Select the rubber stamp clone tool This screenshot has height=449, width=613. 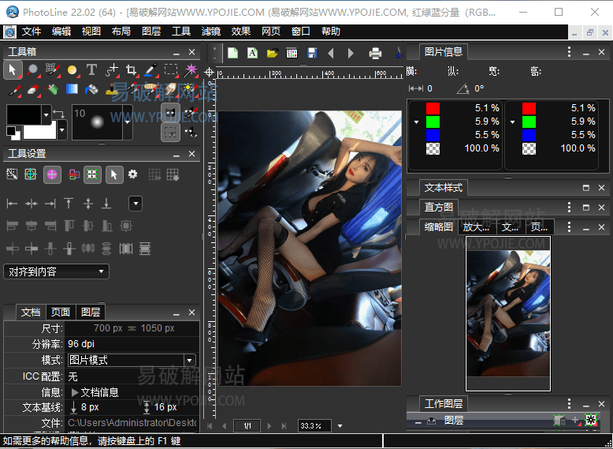[112, 90]
